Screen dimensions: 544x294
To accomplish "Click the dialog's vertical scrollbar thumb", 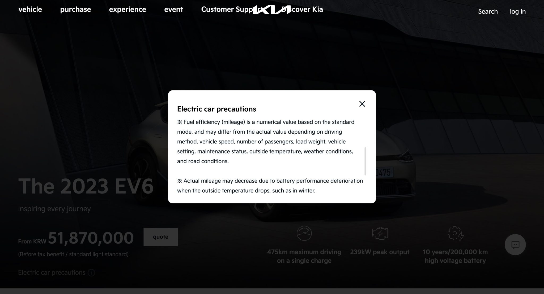I will click(x=365, y=161).
